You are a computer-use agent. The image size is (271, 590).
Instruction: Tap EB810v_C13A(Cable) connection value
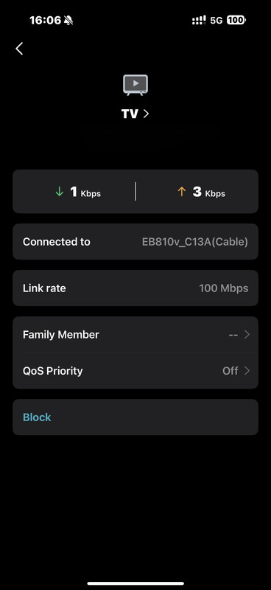click(194, 242)
